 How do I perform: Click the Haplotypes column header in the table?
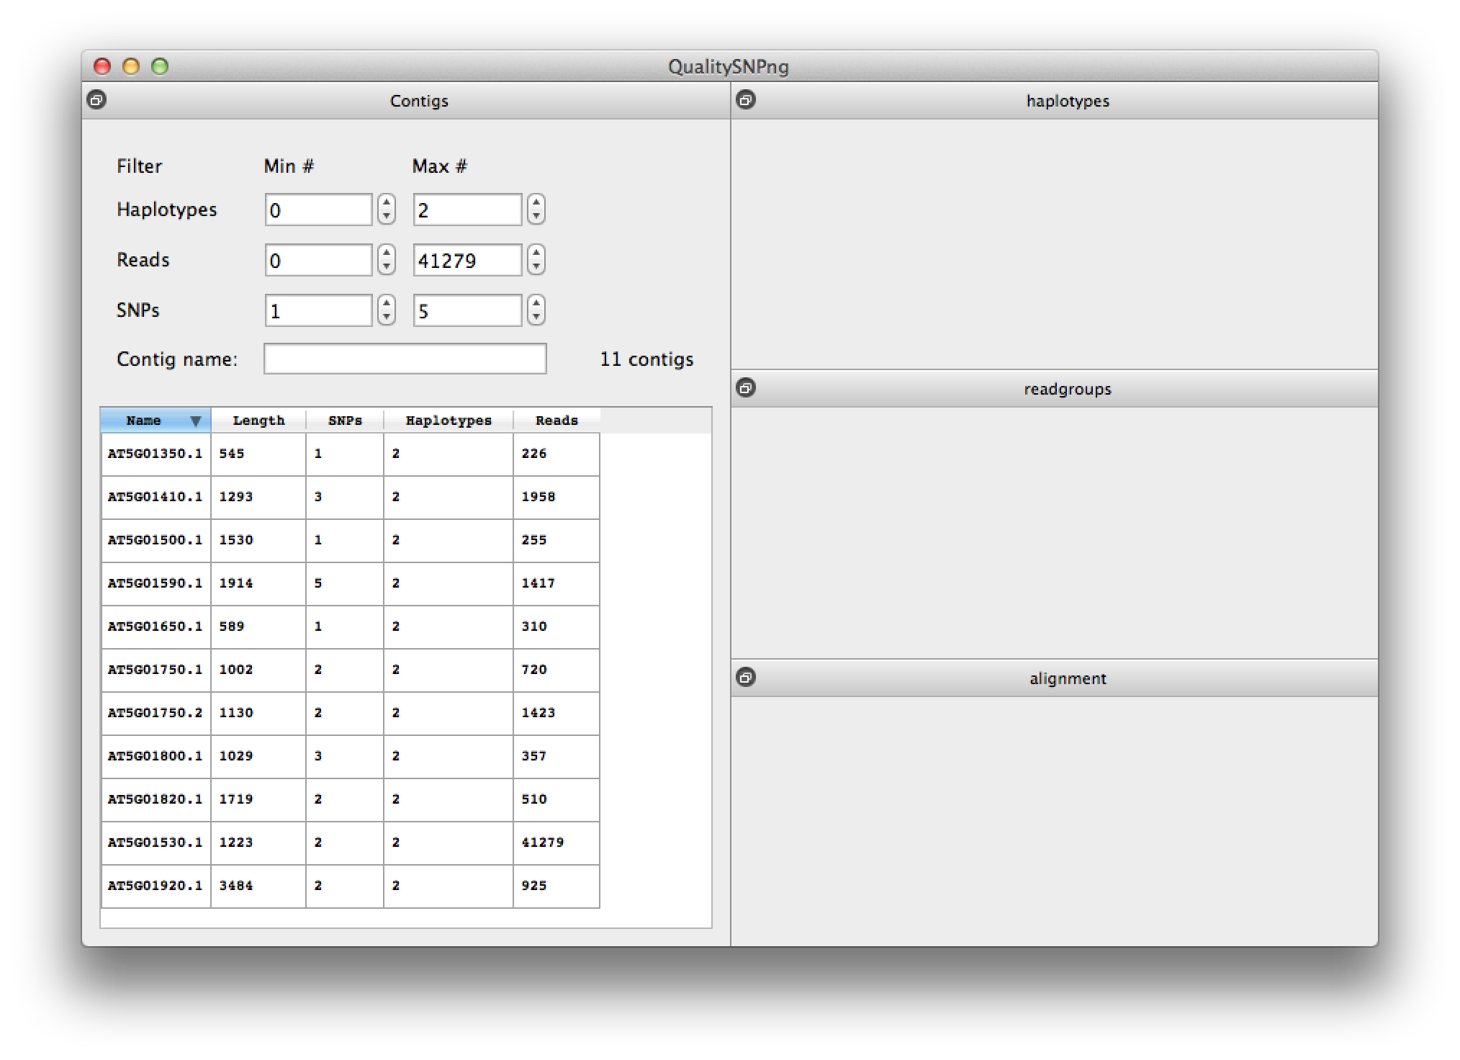(448, 421)
